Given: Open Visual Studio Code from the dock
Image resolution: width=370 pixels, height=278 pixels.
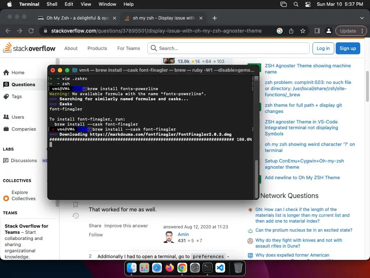Looking at the screenshot, I should [220, 268].
